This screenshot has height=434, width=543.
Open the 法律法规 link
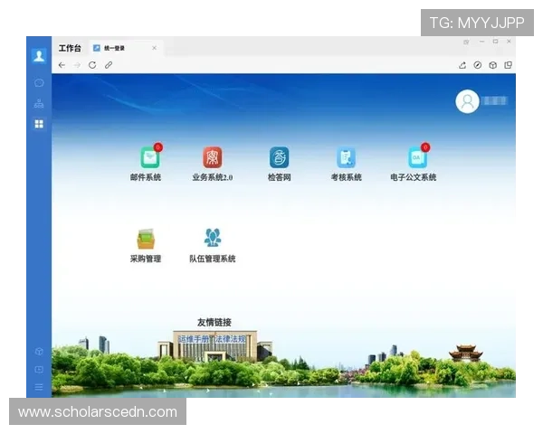pos(230,339)
